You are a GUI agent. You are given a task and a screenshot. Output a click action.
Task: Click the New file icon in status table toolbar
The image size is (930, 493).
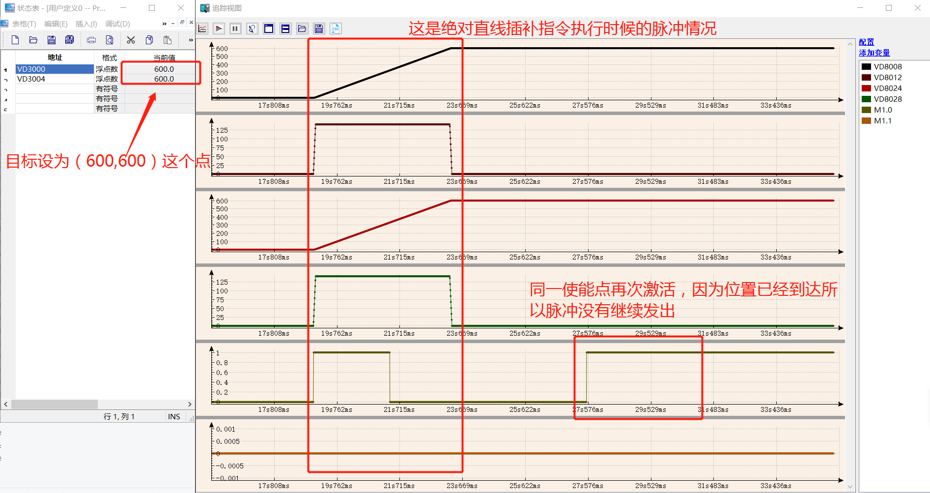15,40
